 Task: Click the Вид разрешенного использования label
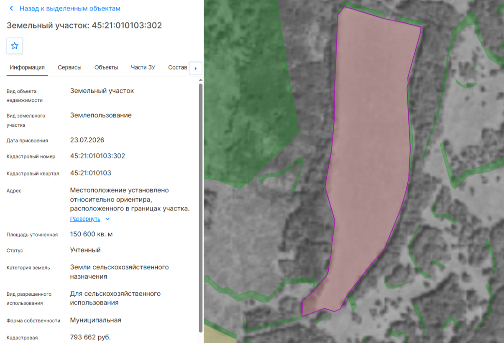point(29,299)
